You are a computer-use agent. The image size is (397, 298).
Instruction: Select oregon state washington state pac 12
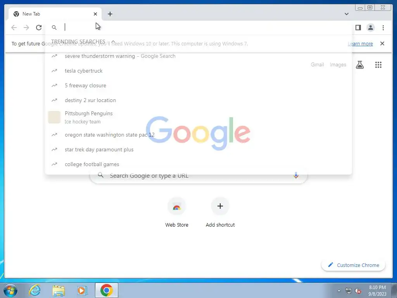(198, 135)
